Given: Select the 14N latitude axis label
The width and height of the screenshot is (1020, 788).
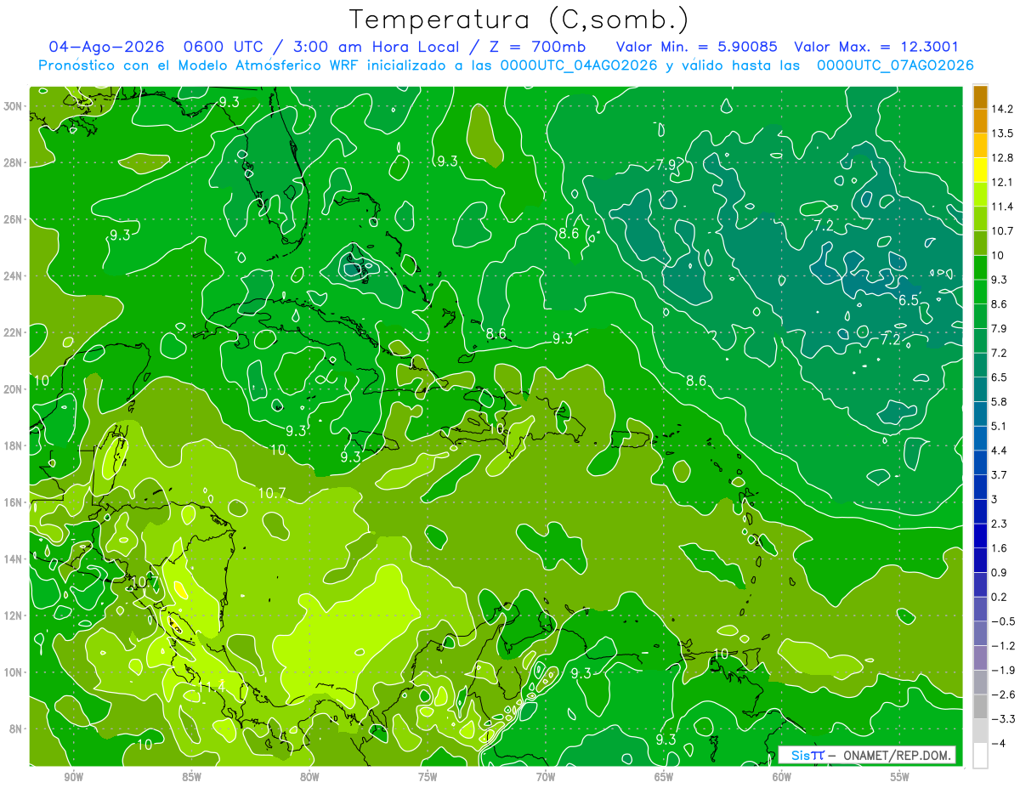Looking at the screenshot, I should [14, 559].
